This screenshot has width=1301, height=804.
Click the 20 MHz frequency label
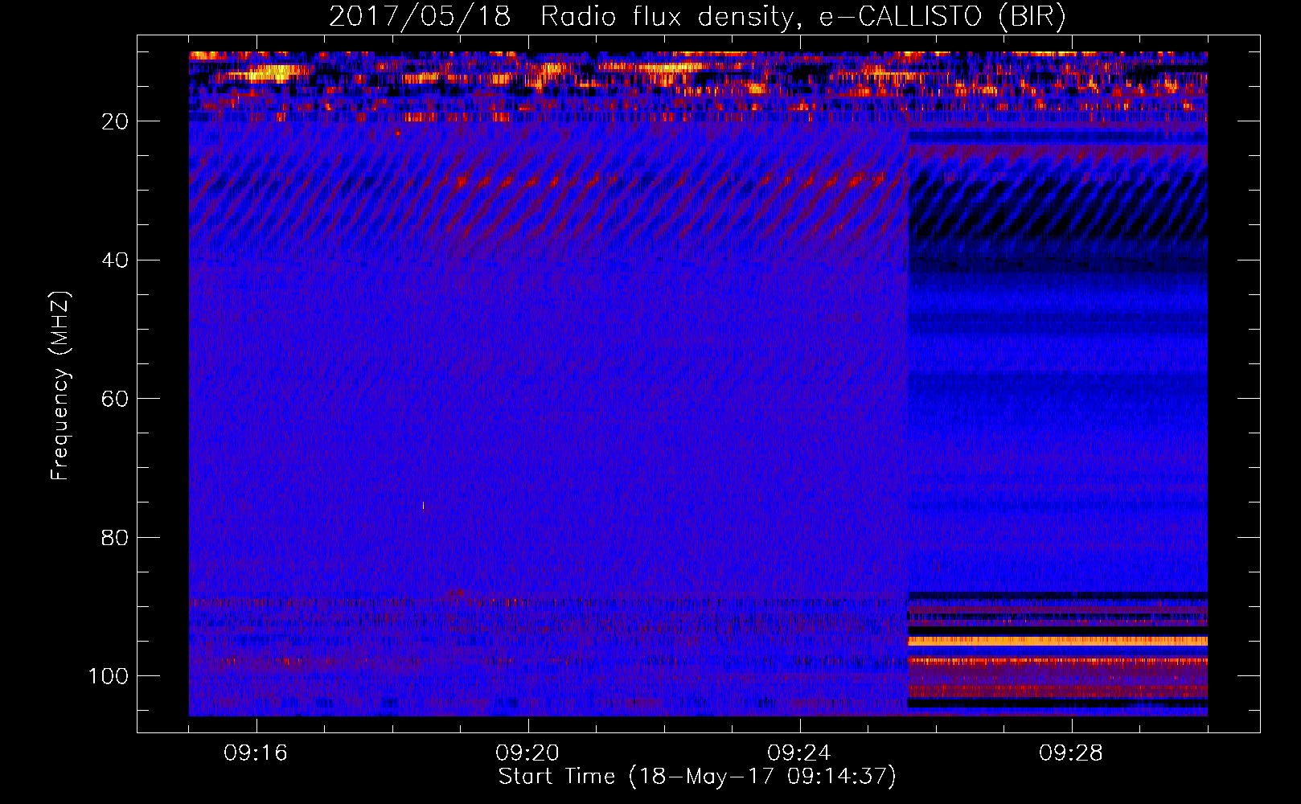click(115, 121)
